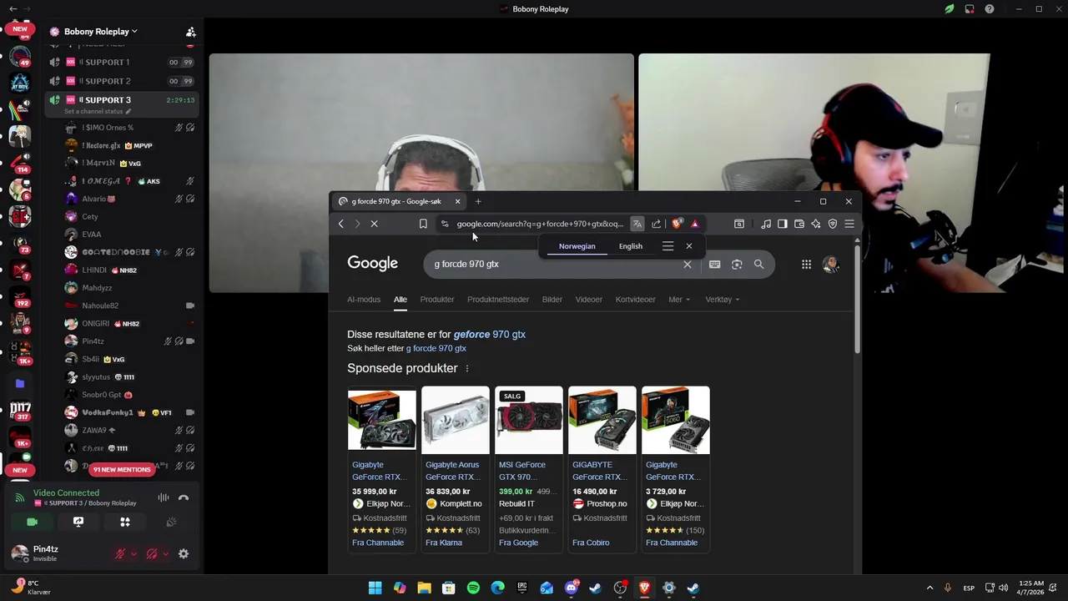Close the translate popup
The height and width of the screenshot is (601, 1068).
(689, 246)
